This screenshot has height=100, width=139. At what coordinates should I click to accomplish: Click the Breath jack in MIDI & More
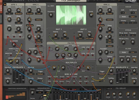click(x=62, y=78)
